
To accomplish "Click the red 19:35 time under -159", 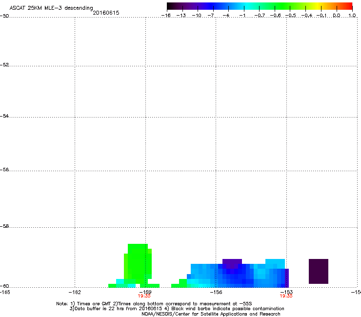I will 144,296.
